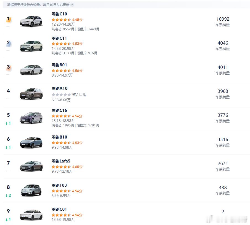Image resolution: width=250 pixels, height=225 pixels.
Task: Click the 4.60分 rating score for Lafa5
Action: (x=77, y=167)
